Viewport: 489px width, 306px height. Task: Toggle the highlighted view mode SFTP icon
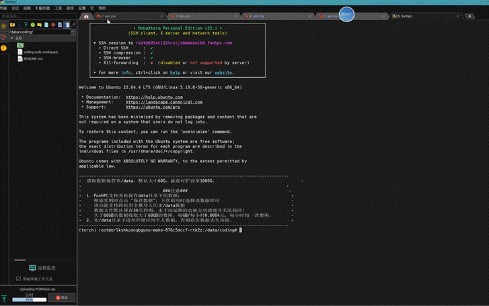point(67,25)
